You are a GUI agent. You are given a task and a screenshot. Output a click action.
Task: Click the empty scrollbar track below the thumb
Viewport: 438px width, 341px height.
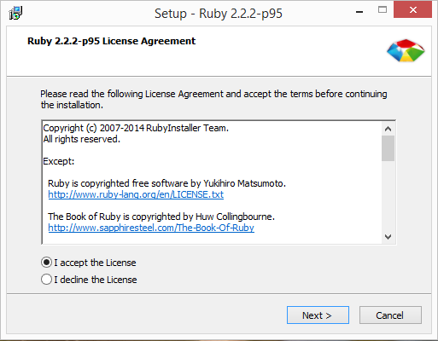point(388,195)
